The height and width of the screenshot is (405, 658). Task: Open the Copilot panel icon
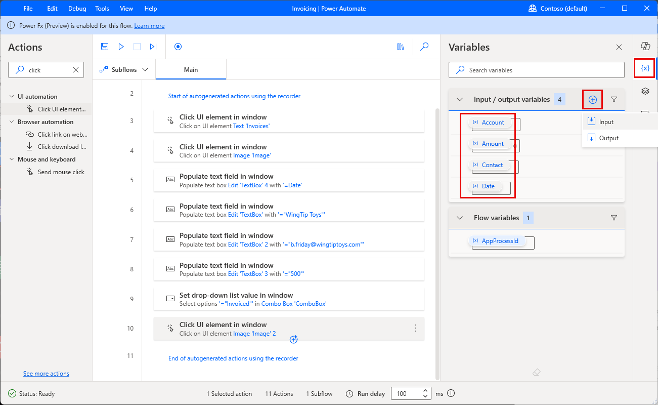click(x=645, y=46)
